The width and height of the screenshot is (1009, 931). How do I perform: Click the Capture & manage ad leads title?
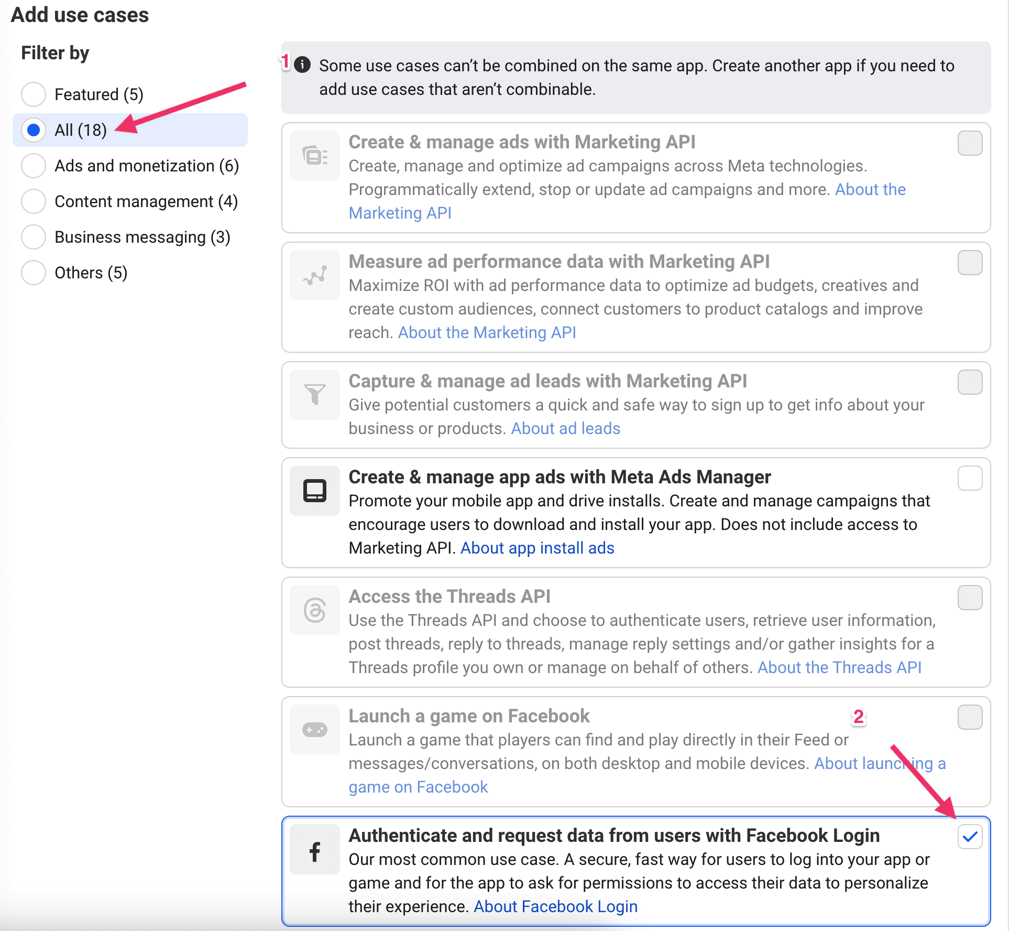pyautogui.click(x=547, y=381)
